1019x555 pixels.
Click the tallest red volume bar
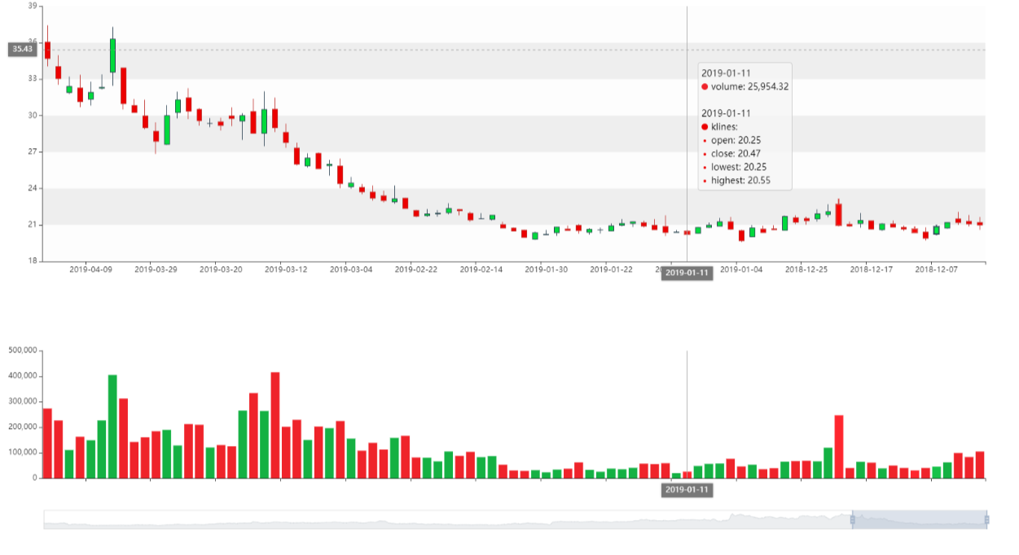[x=275, y=425]
